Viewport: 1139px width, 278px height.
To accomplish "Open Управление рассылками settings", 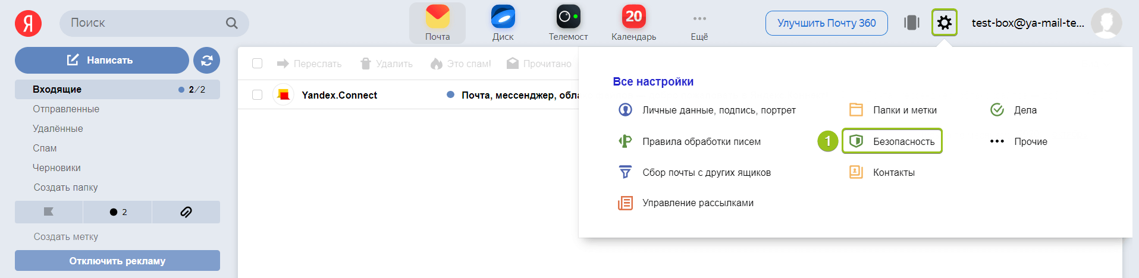I will (x=686, y=203).
